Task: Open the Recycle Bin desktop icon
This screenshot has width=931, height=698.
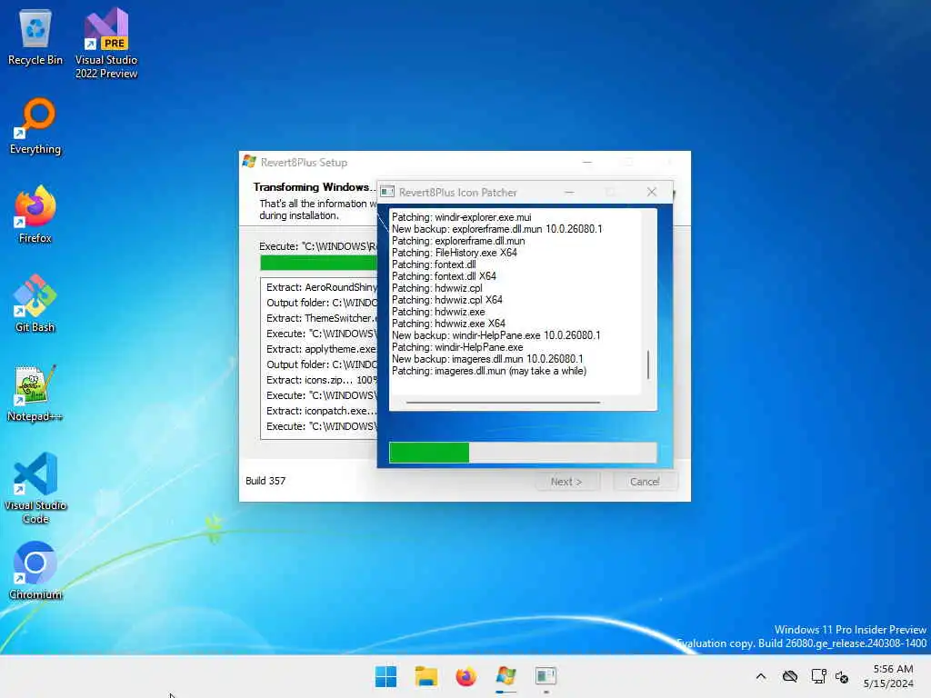Action: tap(35, 36)
